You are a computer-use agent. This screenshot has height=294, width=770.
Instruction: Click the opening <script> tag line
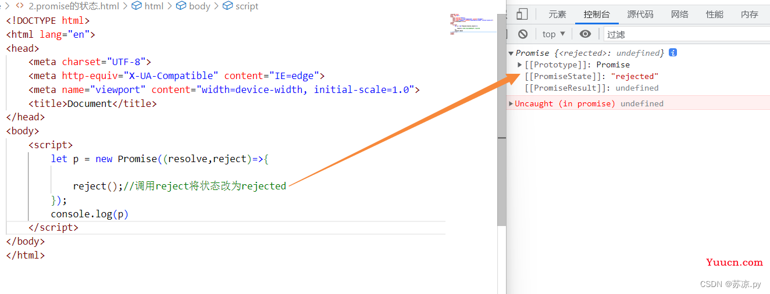click(x=51, y=145)
